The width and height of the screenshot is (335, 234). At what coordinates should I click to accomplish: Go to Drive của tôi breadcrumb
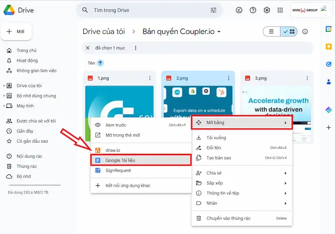pyautogui.click(x=104, y=32)
